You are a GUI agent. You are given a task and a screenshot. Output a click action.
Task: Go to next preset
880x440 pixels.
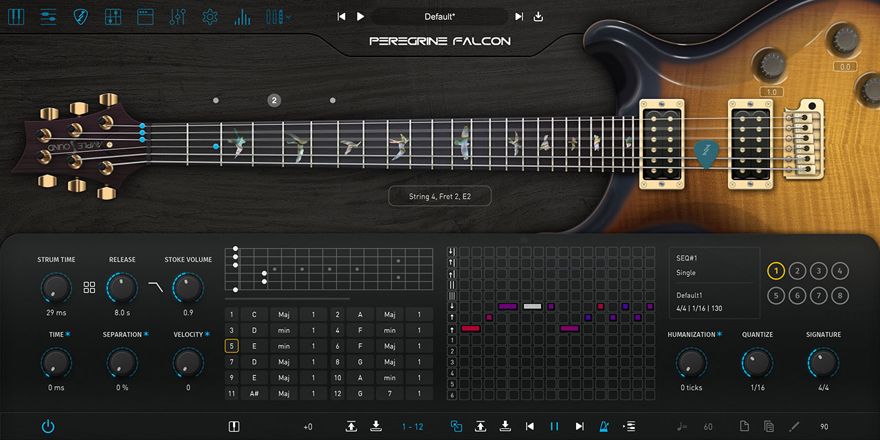tap(519, 16)
